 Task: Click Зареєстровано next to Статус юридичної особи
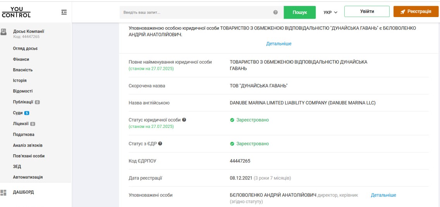point(253,120)
